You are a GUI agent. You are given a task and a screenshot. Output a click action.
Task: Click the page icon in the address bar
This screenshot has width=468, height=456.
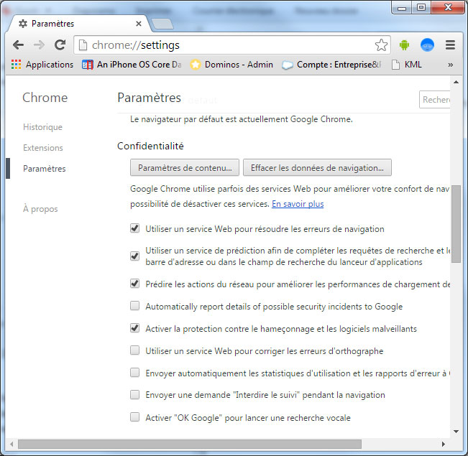(x=83, y=45)
